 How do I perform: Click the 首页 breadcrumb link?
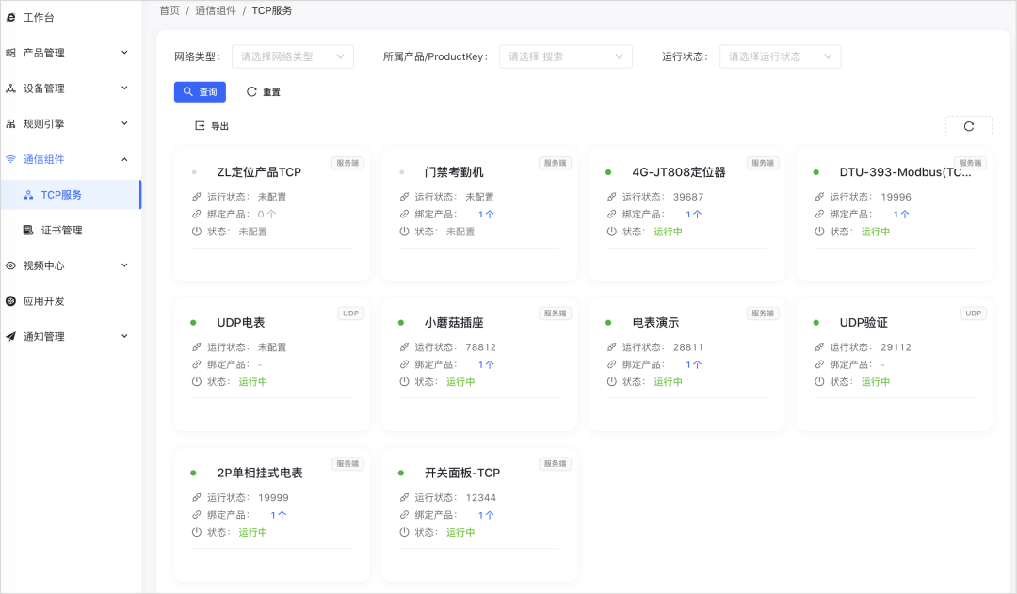[x=169, y=10]
